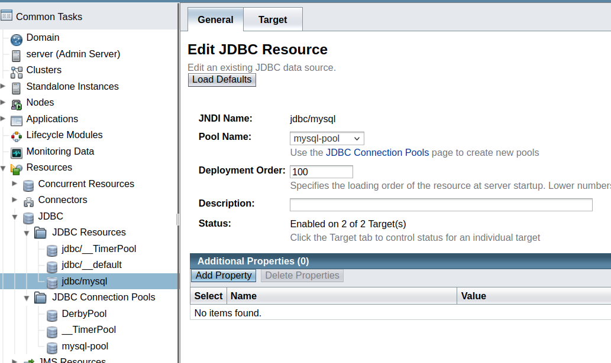Image resolution: width=611 pixels, height=363 pixels.
Task: Click the Description text field
Action: click(441, 205)
